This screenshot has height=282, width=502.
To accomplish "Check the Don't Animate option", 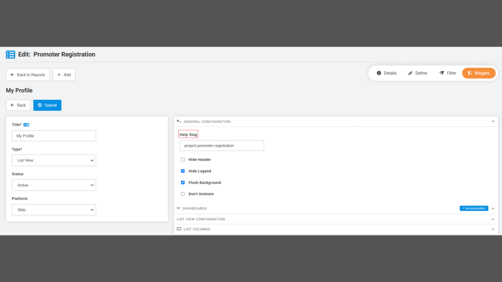I will (183, 194).
